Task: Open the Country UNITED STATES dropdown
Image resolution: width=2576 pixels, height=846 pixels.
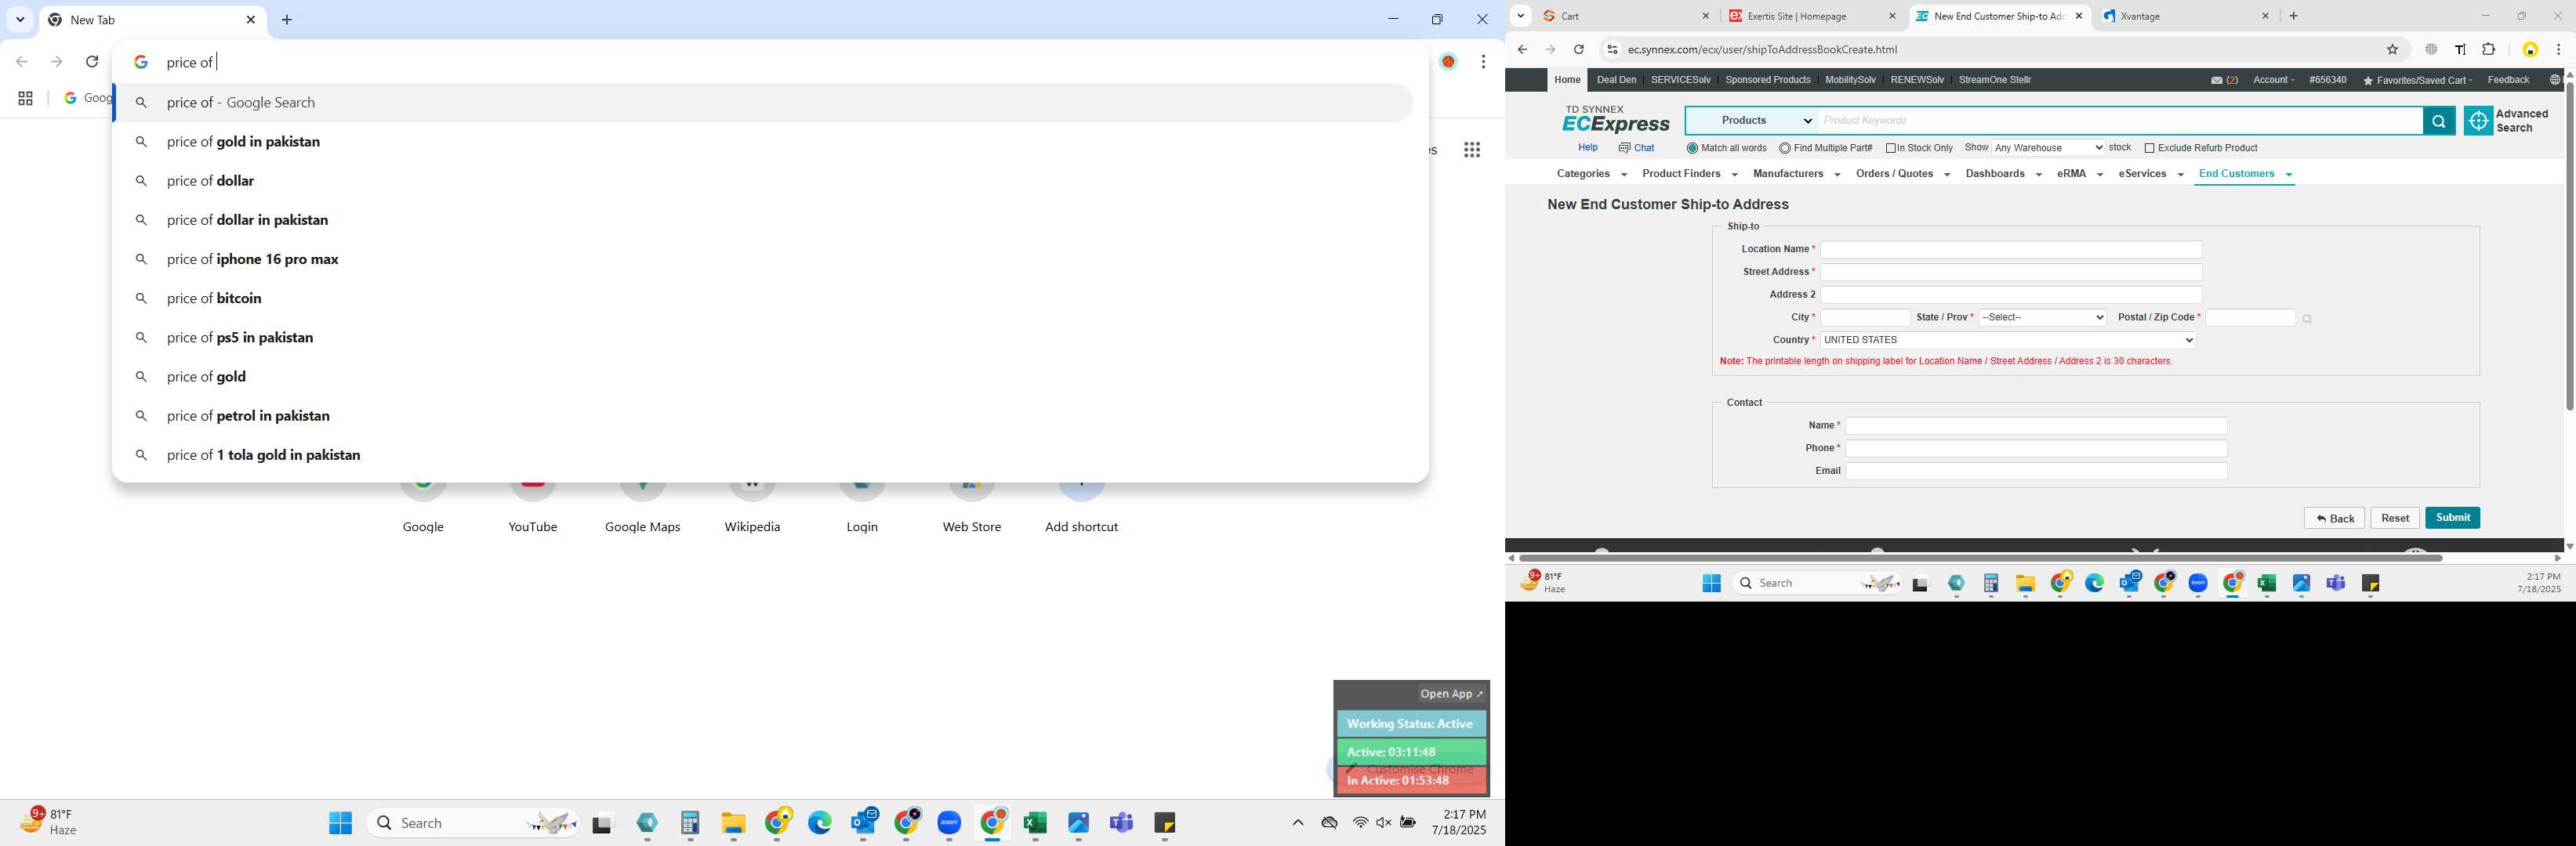Action: pos(2008,341)
